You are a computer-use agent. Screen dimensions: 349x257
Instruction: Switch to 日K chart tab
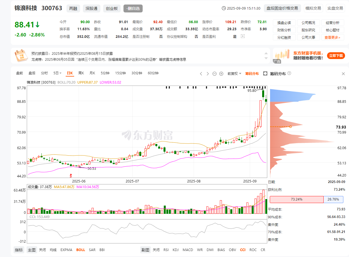(x=70, y=73)
